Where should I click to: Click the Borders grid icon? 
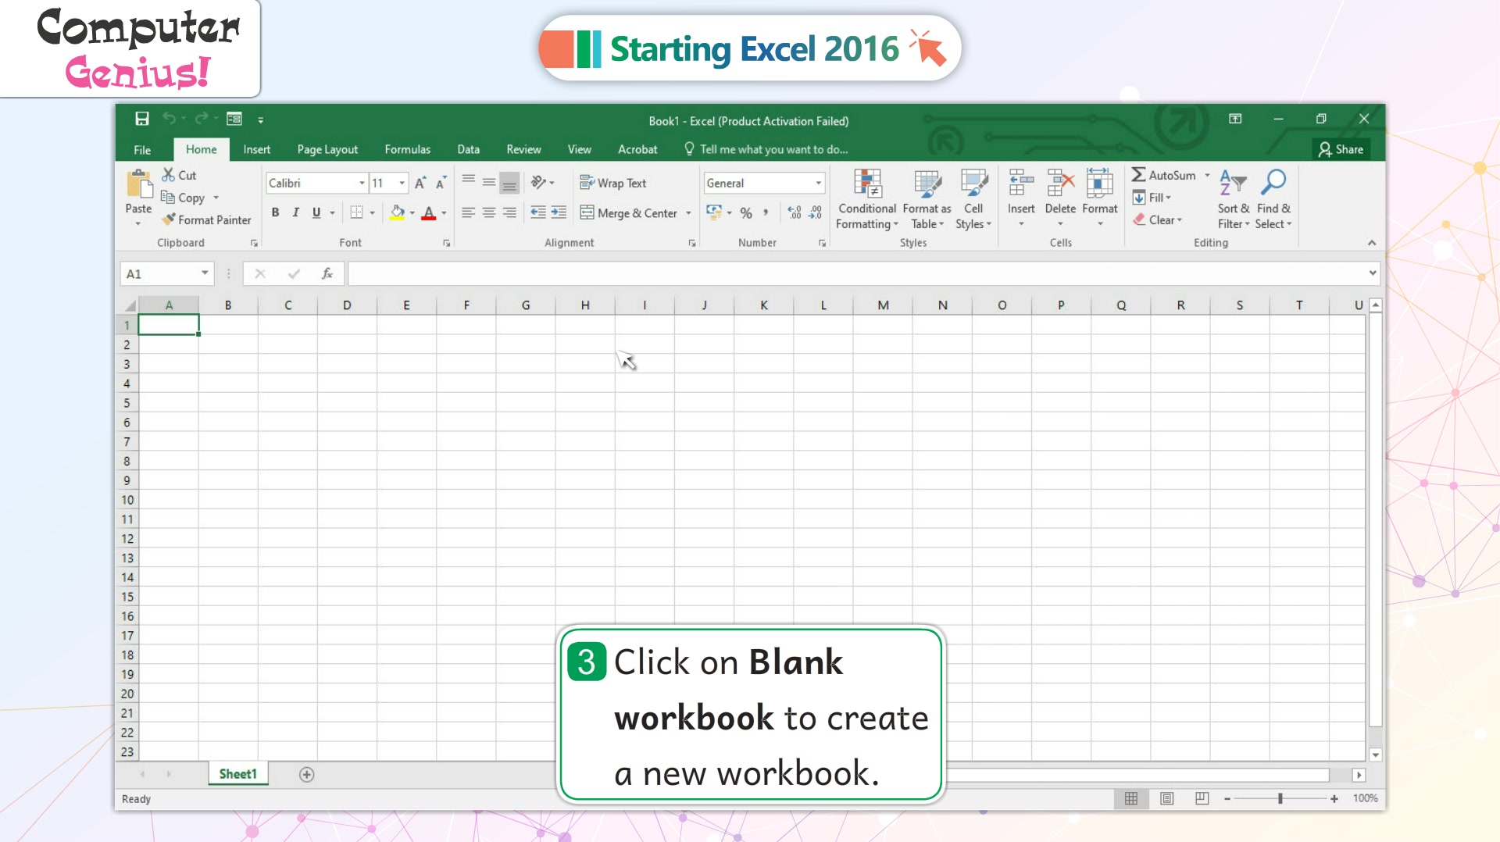point(356,212)
